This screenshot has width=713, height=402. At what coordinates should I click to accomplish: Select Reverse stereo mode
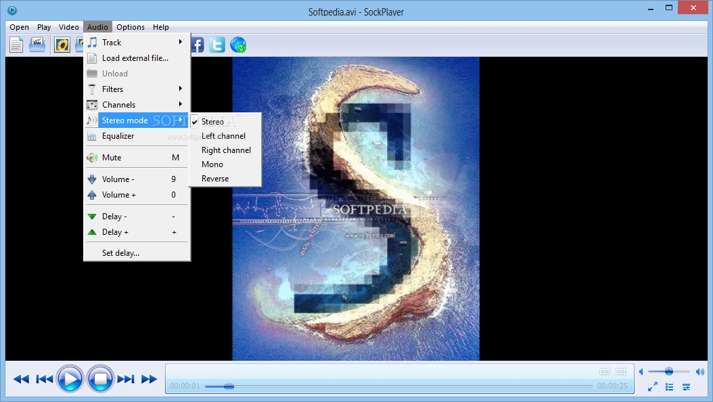(225, 178)
